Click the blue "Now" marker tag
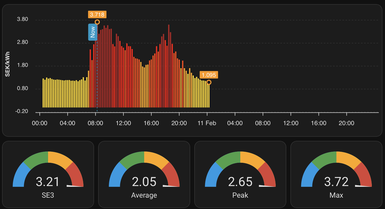The width and height of the screenshot is (385, 209). coord(93,32)
